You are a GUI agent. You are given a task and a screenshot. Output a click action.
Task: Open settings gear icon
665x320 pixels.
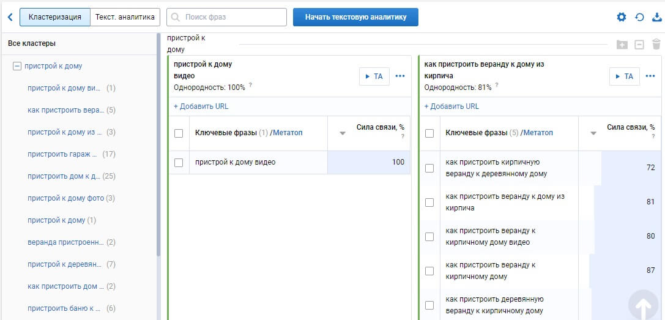tap(622, 17)
